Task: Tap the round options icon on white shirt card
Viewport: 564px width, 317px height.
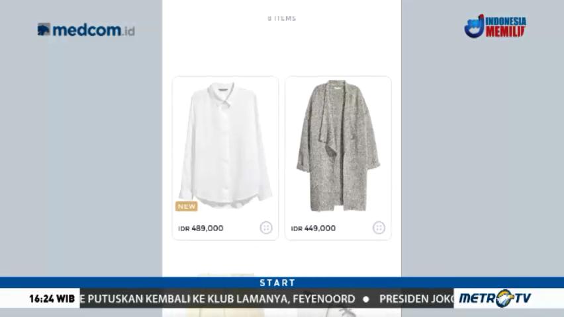Action: click(266, 228)
